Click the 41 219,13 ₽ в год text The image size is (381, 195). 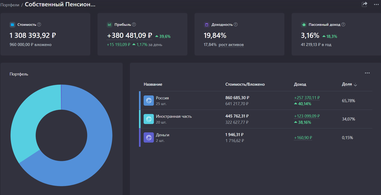(x=316, y=45)
